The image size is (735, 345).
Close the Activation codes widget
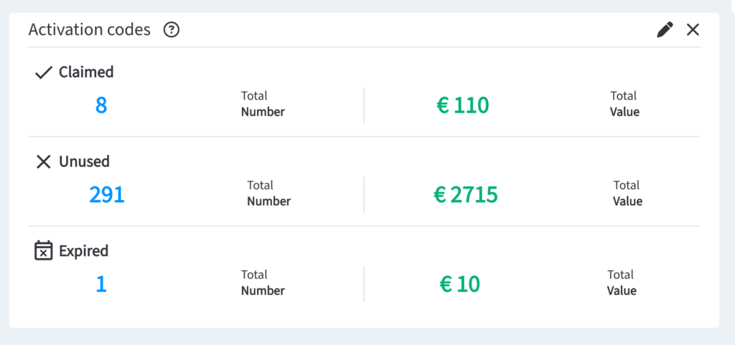click(693, 30)
